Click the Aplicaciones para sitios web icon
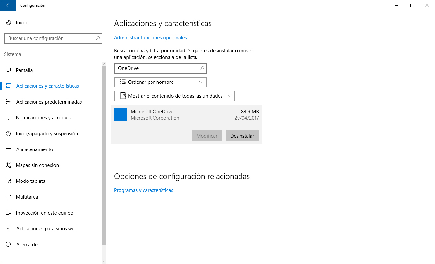This screenshot has width=435, height=264. coord(8,229)
